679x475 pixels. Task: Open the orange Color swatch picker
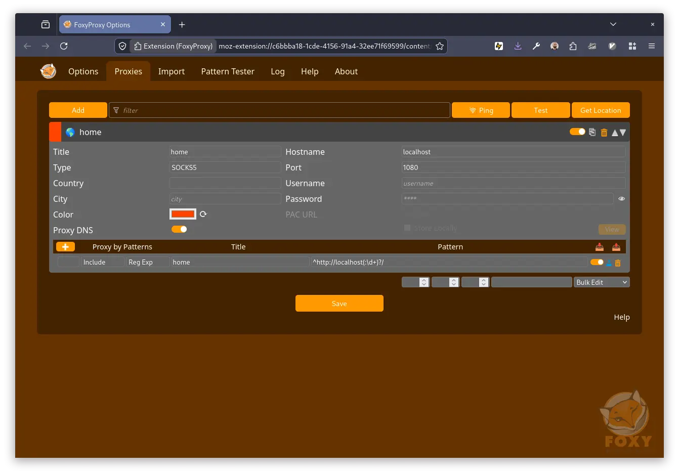[183, 214]
